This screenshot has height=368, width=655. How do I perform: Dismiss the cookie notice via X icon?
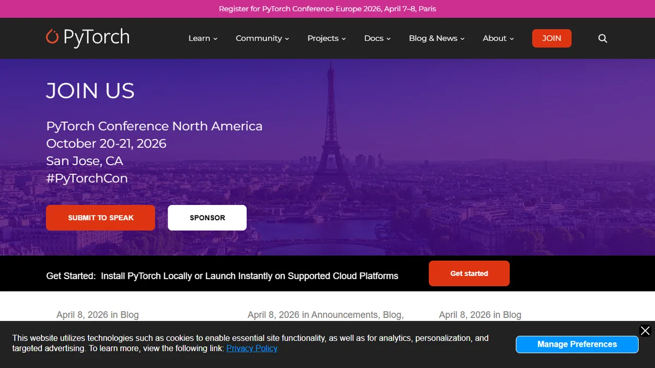point(645,330)
